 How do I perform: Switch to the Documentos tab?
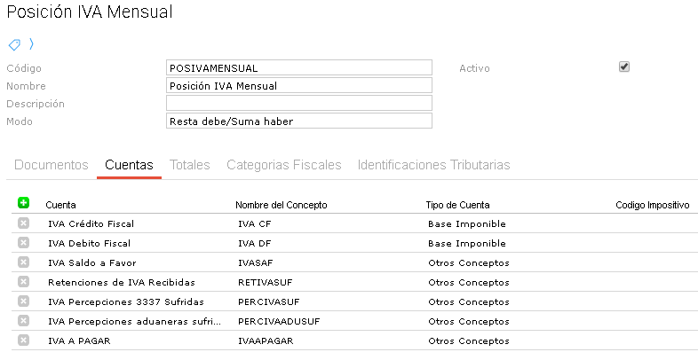click(x=52, y=165)
